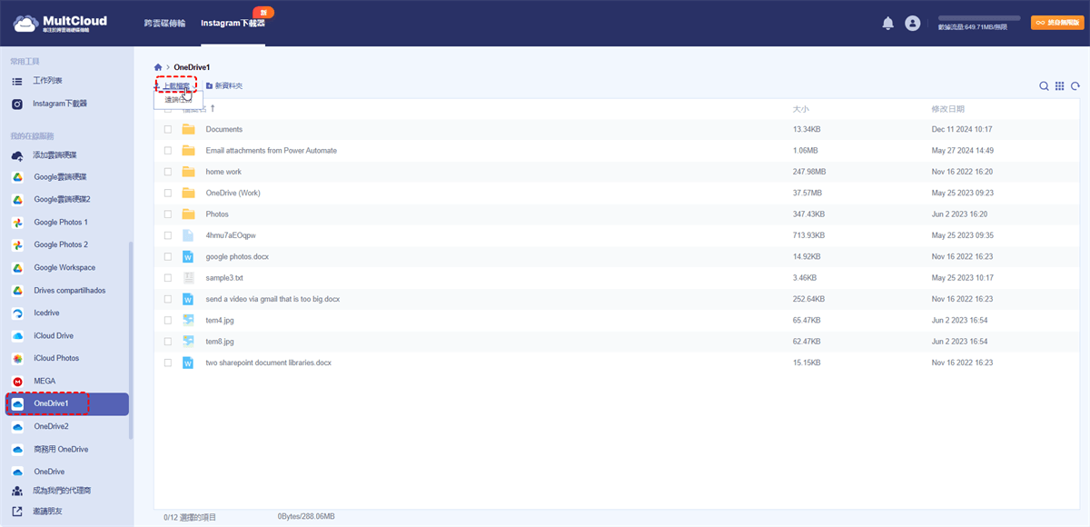Click the 邀請朋友 share icon
The image size is (1090, 527).
(x=17, y=512)
